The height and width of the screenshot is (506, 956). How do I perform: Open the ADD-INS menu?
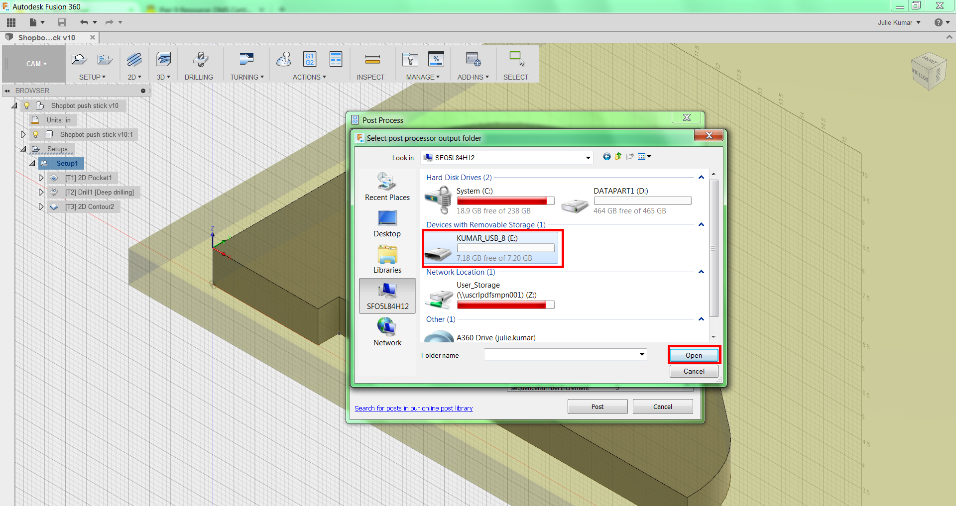473,77
